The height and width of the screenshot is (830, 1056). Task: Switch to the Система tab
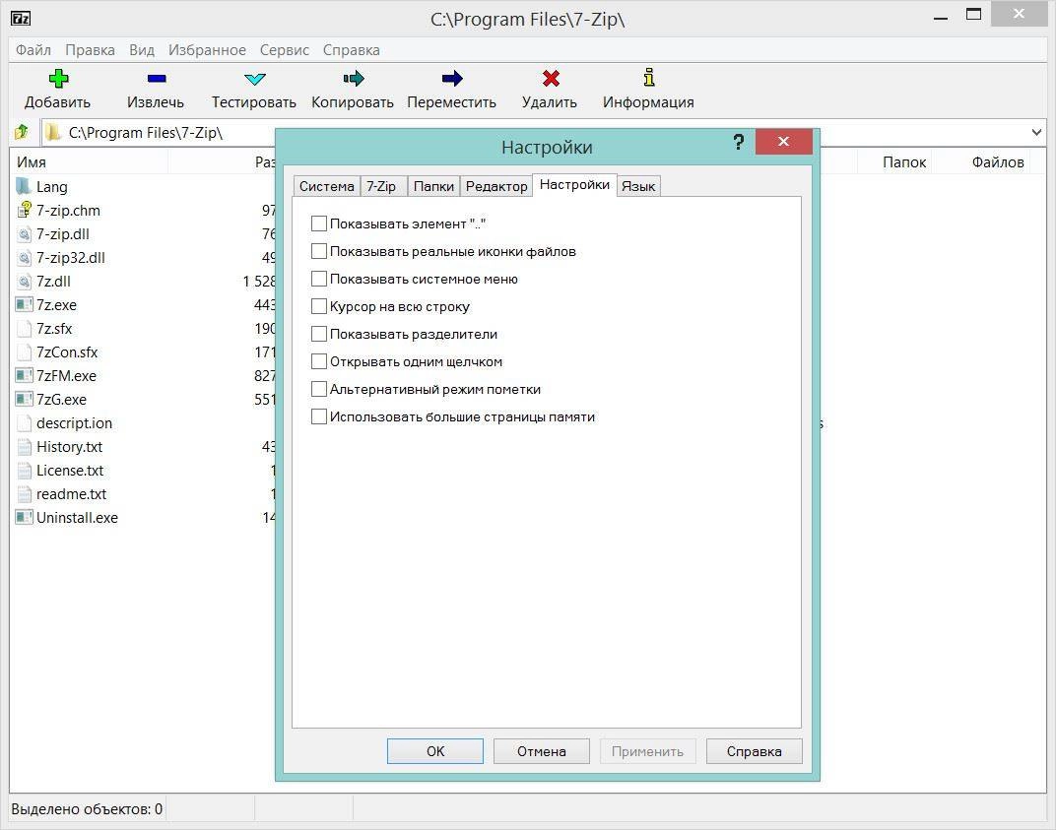tap(327, 186)
